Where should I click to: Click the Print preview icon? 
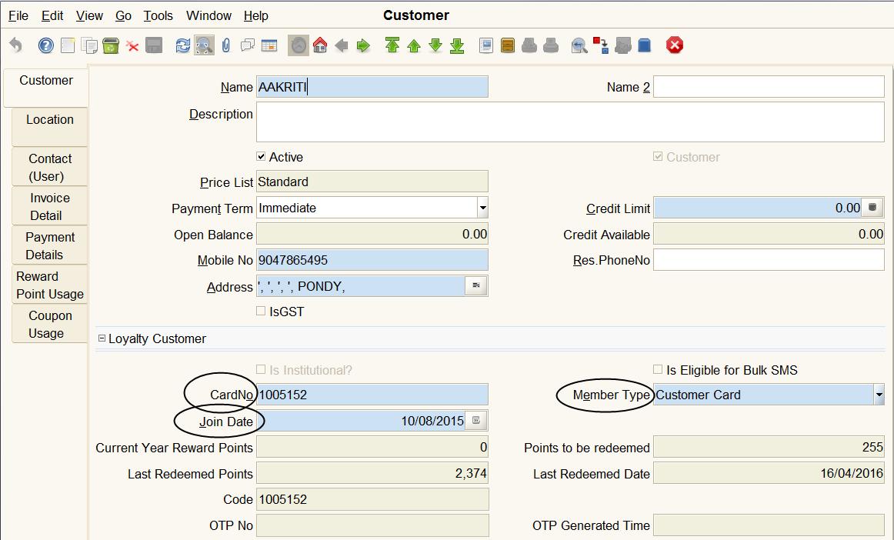(529, 45)
